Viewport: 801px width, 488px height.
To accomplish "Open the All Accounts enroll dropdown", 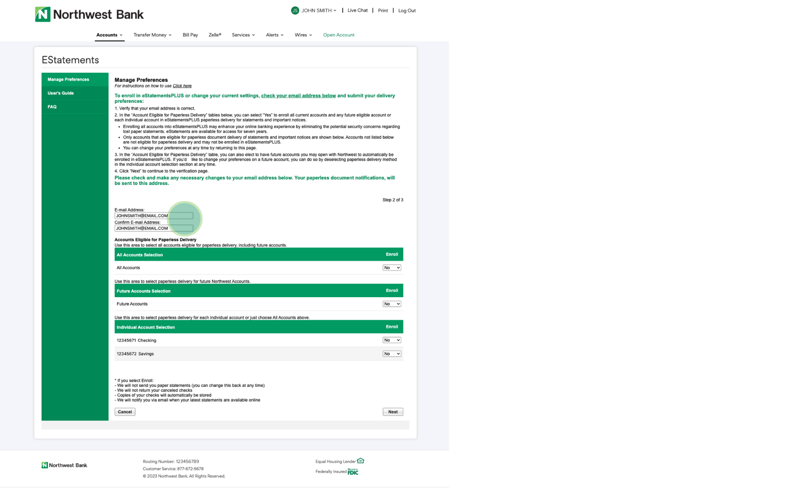I will pyautogui.click(x=391, y=268).
